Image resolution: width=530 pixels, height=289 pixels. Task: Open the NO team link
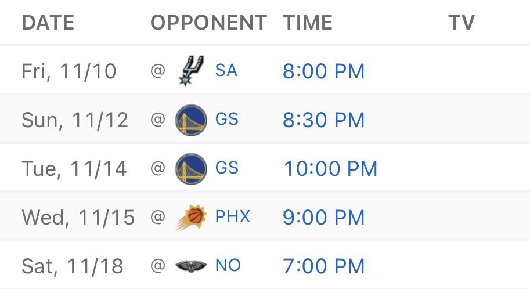[228, 266]
